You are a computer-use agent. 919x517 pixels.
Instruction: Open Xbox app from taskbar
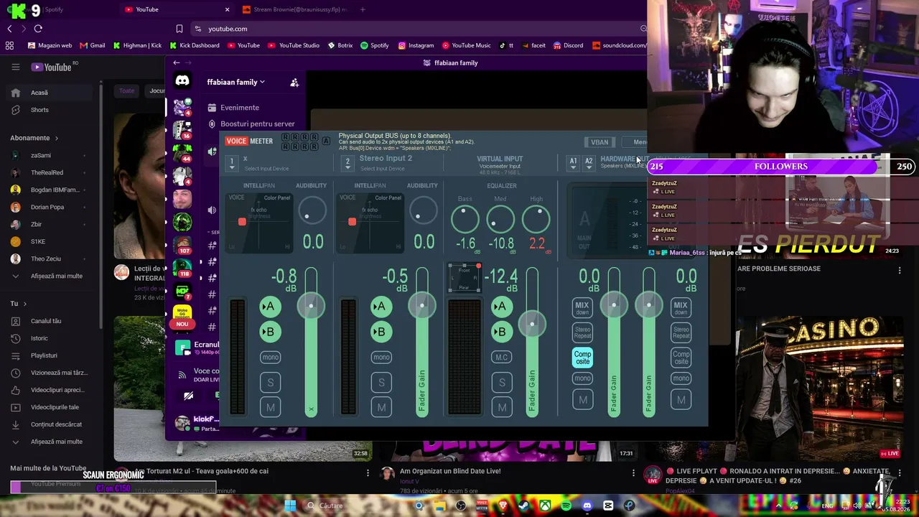(546, 506)
